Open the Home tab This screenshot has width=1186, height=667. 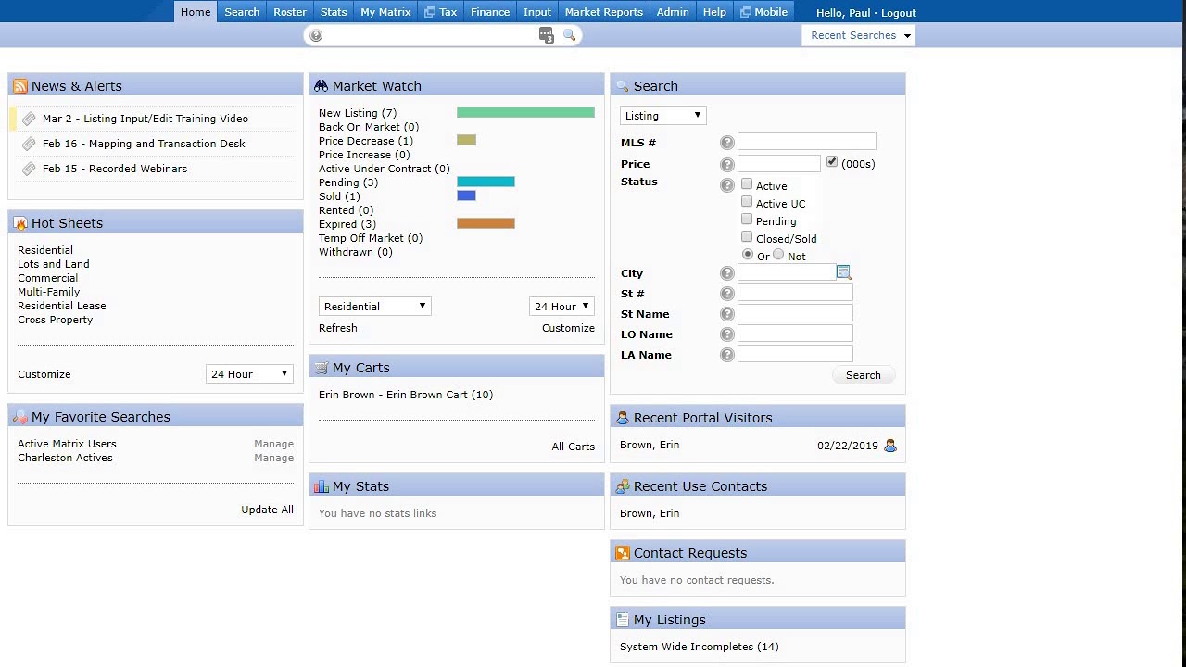click(196, 12)
